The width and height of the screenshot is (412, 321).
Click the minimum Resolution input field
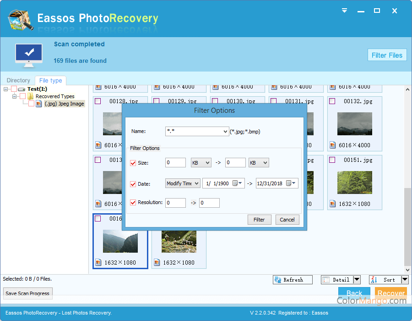pyautogui.click(x=175, y=203)
